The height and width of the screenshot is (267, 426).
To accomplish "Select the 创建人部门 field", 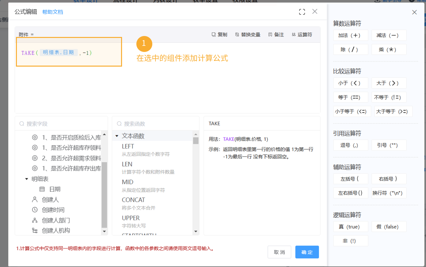I will [x=51, y=220].
